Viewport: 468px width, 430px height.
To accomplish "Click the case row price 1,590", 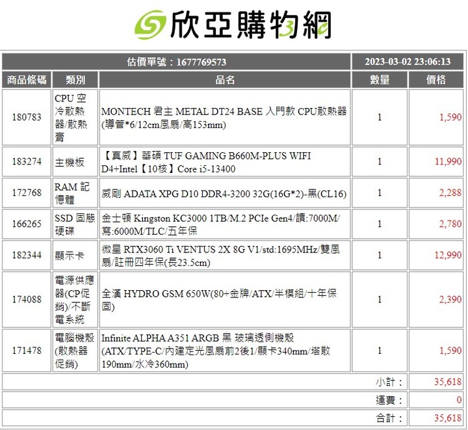I will pos(450,351).
